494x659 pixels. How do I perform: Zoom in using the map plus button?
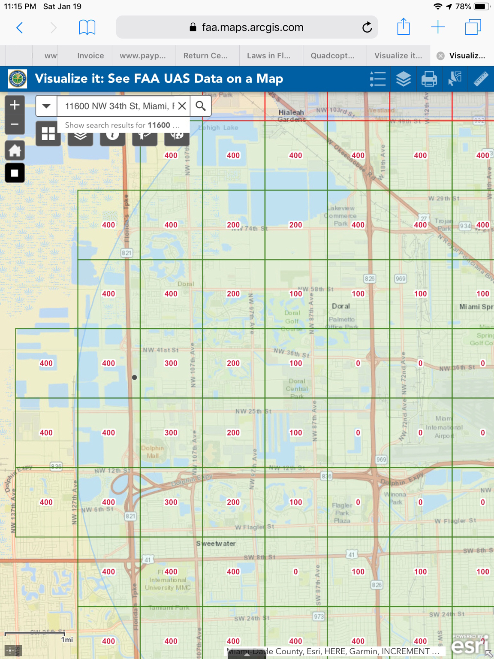click(15, 105)
